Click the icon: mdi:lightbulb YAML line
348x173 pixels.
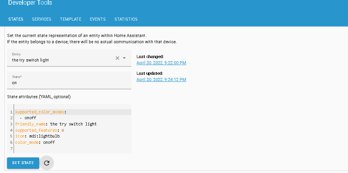click(37, 136)
